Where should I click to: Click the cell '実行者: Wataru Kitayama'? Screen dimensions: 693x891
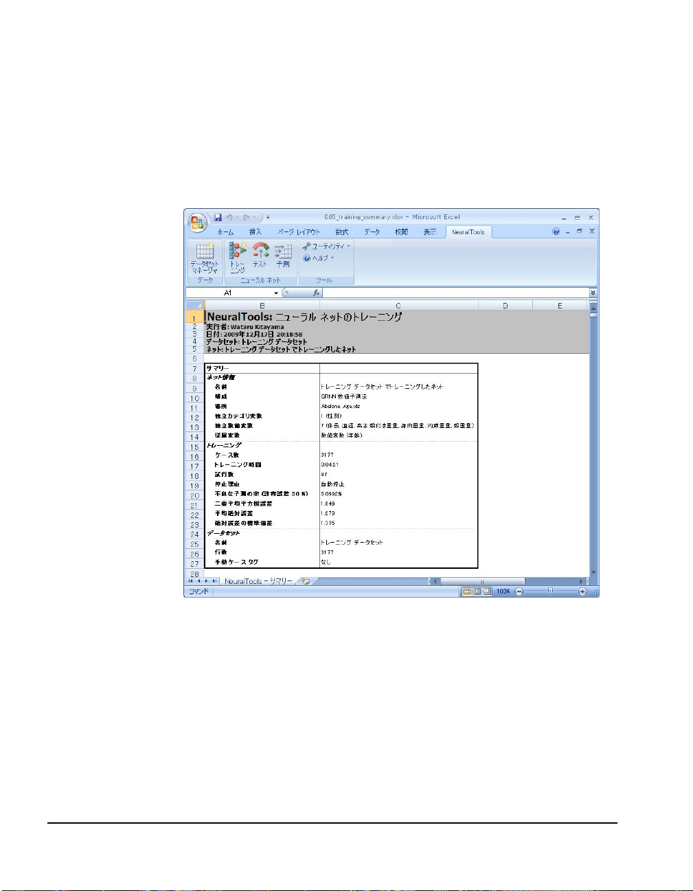pos(245,327)
